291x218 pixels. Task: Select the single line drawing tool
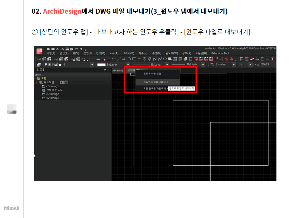pos(93,59)
